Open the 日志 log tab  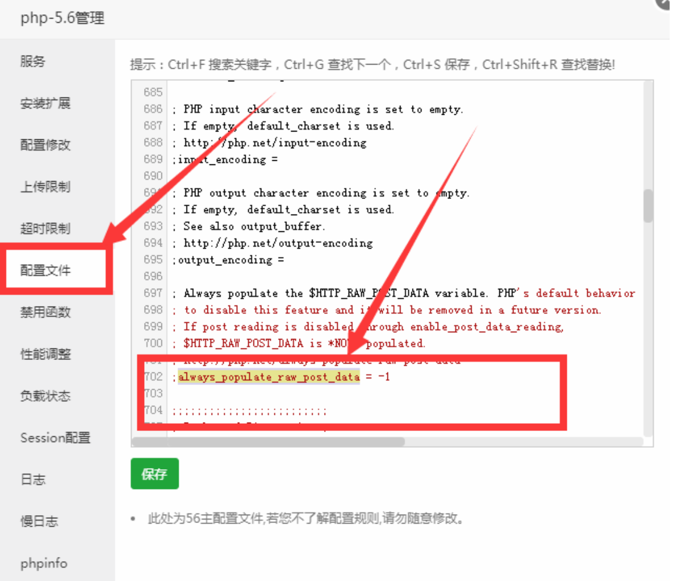[x=33, y=479]
